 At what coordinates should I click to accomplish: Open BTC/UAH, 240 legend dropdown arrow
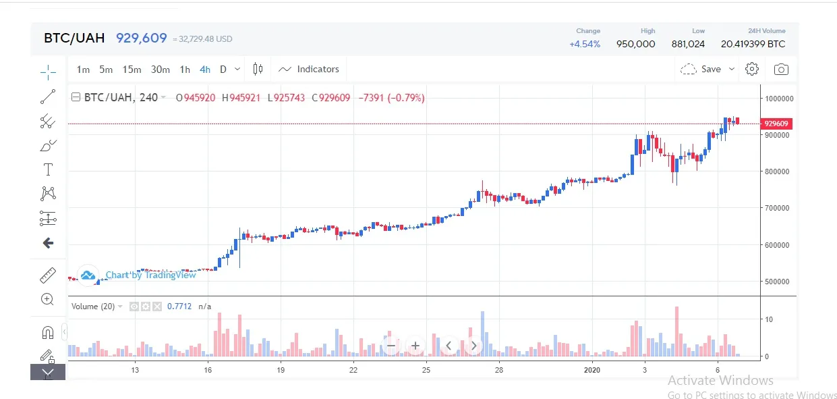[164, 98]
